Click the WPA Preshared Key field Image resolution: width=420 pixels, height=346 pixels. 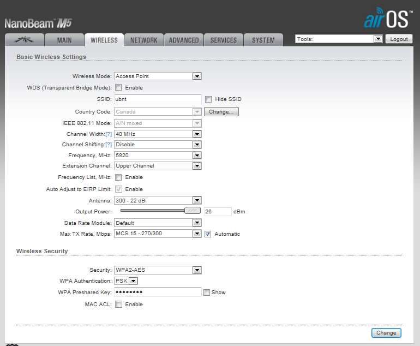(158, 292)
